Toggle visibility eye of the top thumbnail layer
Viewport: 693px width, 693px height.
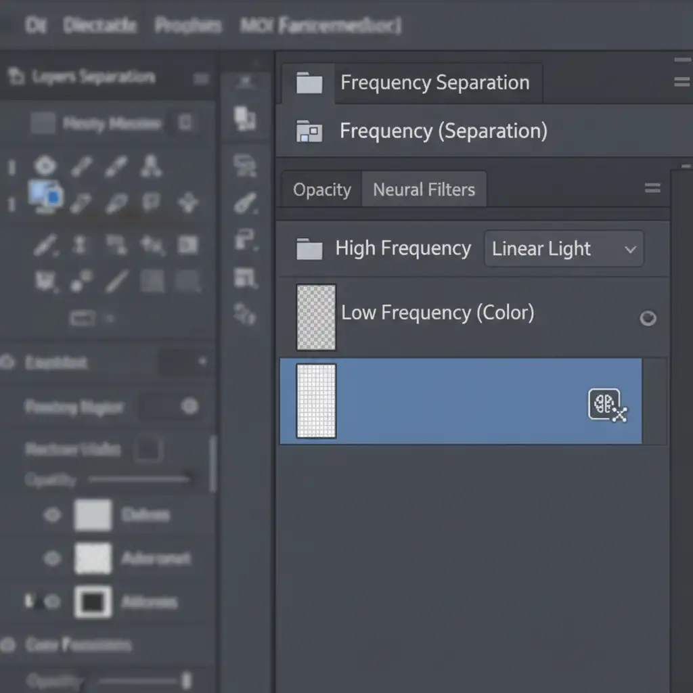(52, 516)
